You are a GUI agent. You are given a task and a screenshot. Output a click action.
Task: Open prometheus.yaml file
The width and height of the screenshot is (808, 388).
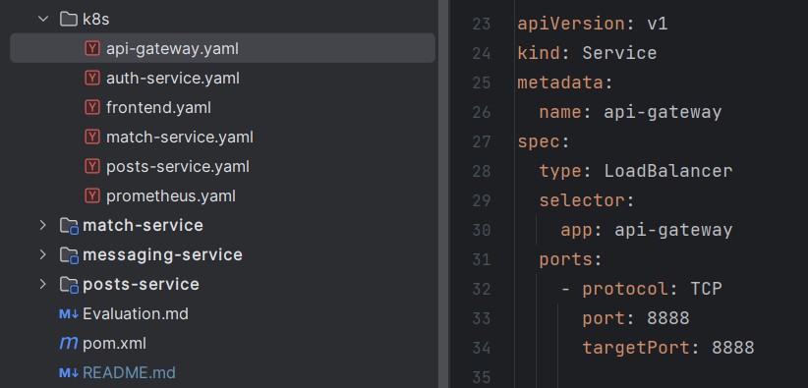(x=171, y=195)
